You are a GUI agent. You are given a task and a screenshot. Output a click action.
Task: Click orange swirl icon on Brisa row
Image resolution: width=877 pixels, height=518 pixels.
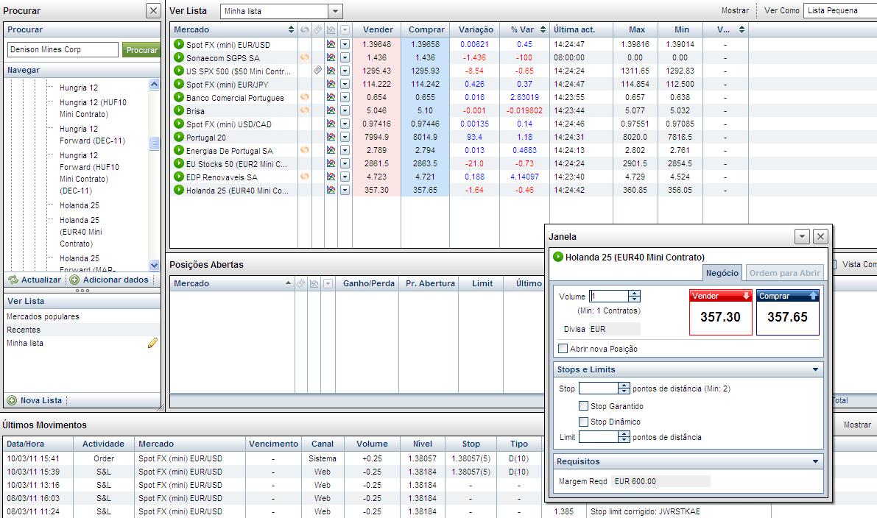point(305,110)
